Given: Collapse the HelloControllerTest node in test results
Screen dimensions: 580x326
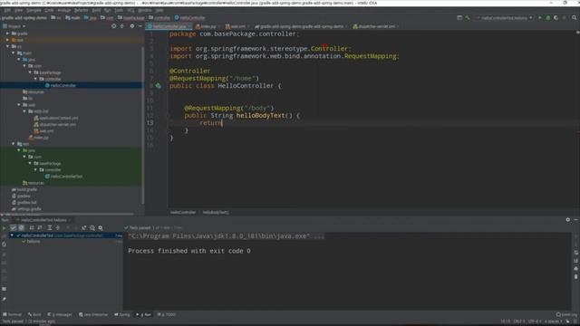Looking at the screenshot, I should coord(12,235).
